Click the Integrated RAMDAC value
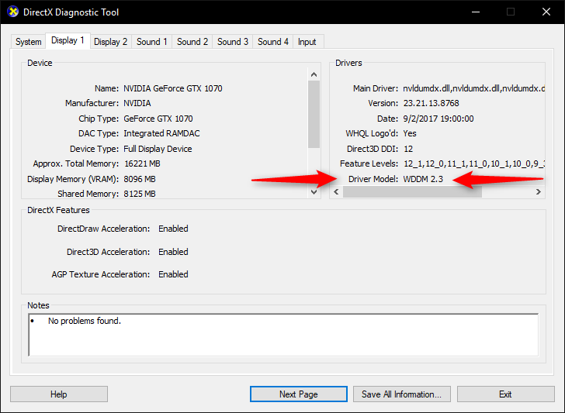This screenshot has height=413, width=565. [161, 133]
